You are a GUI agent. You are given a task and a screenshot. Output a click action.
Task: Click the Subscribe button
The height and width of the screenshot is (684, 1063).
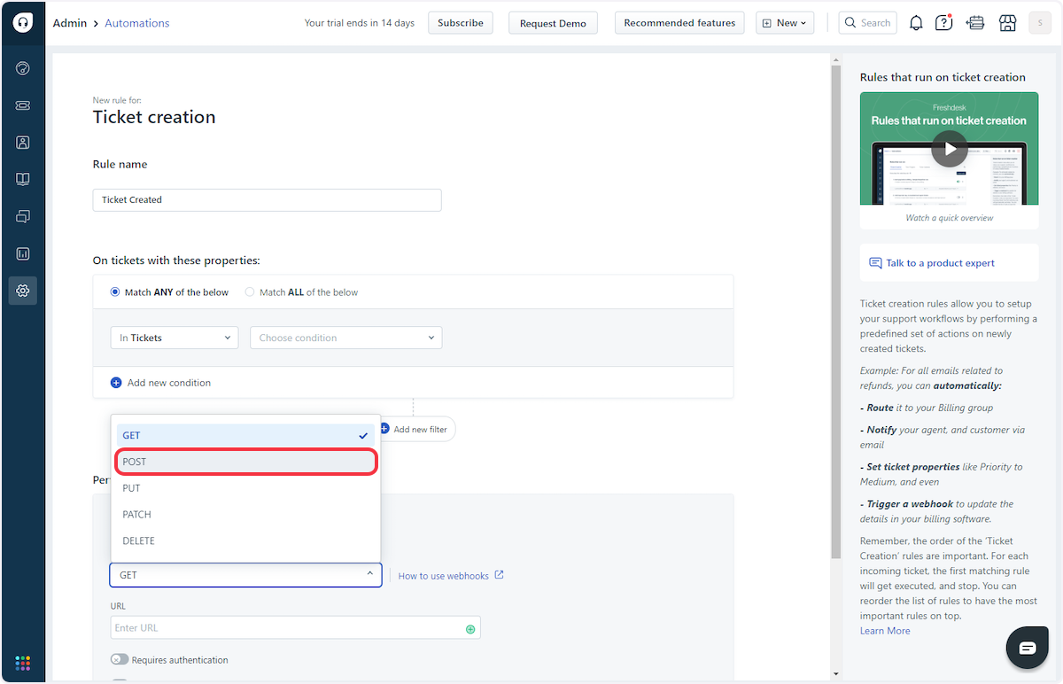click(x=460, y=23)
